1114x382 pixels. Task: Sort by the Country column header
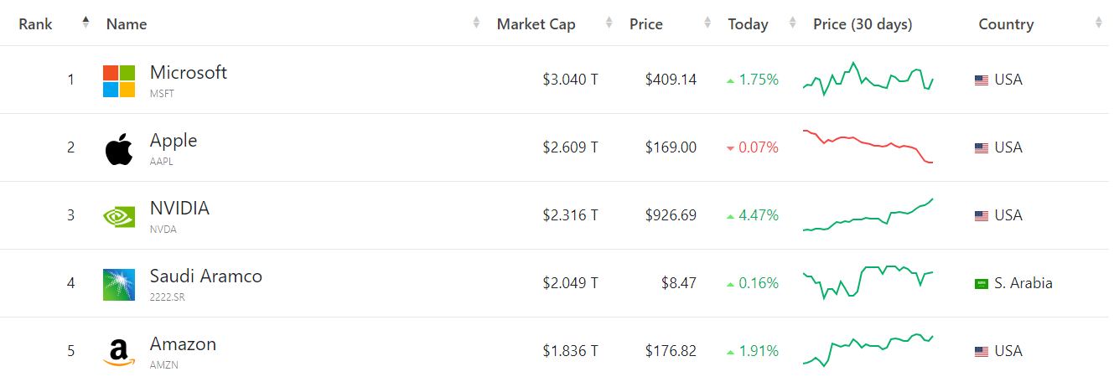click(x=1006, y=24)
